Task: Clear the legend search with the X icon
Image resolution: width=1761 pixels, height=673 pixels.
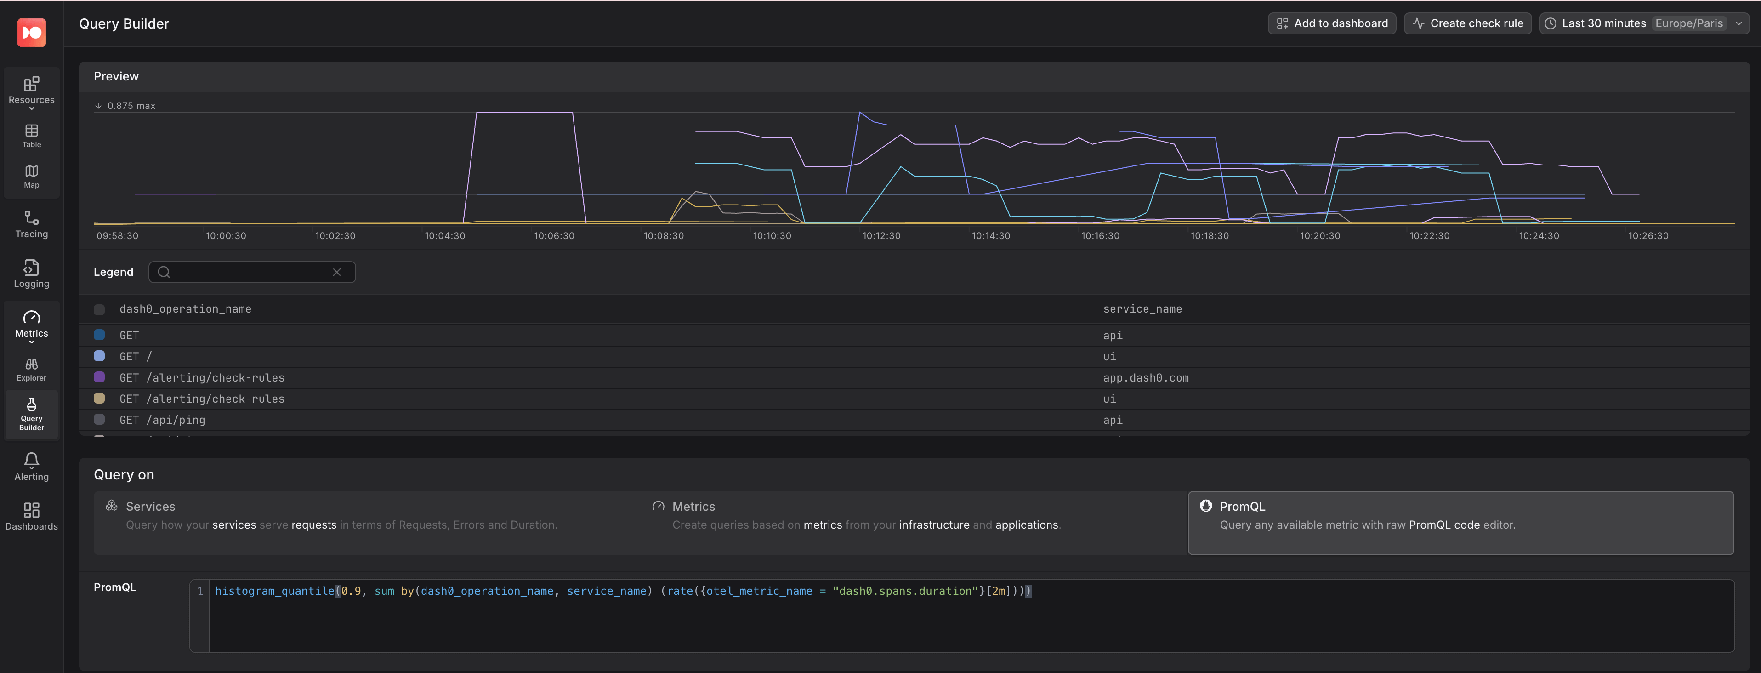Action: click(x=337, y=272)
